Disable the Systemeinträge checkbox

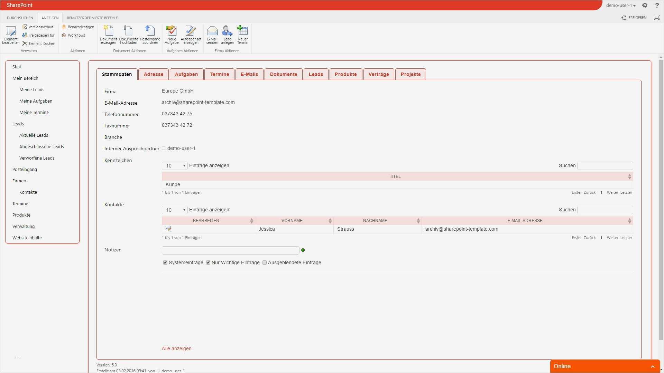(x=165, y=262)
